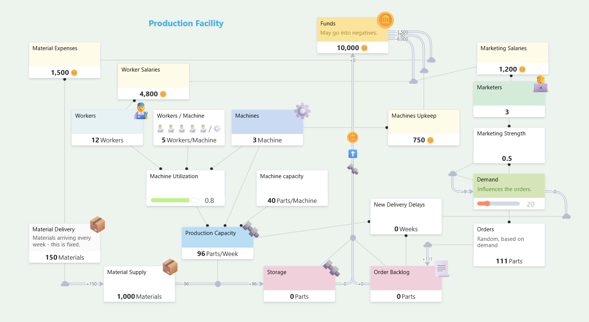This screenshot has width=589, height=322.
Task: Select the Worker Salaries 4,800 value
Action: pyautogui.click(x=153, y=94)
